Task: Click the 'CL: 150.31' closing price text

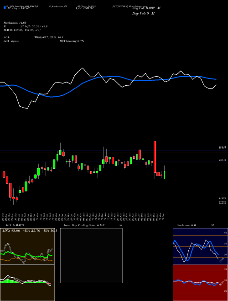Action: coord(85,8)
